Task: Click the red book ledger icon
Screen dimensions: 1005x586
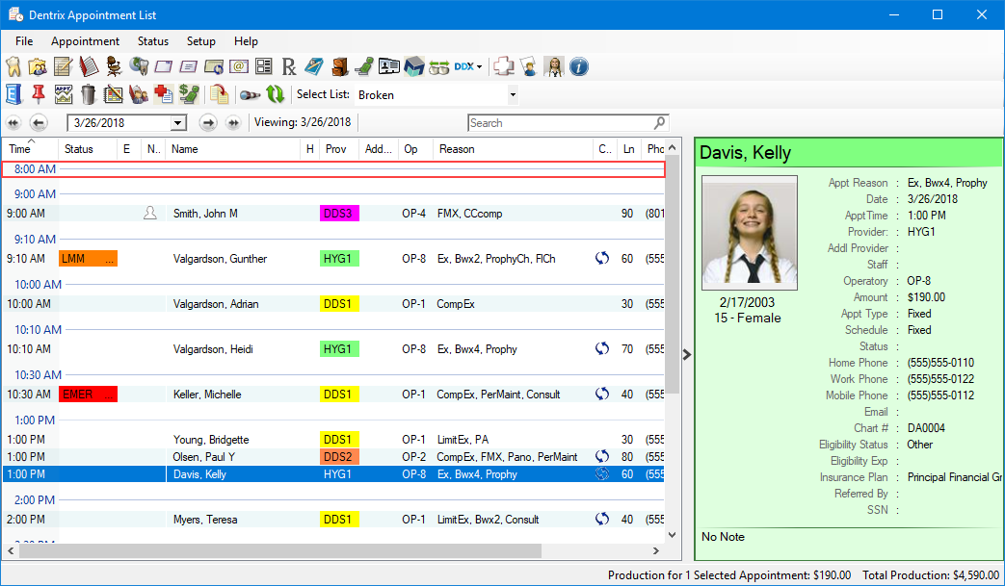Action: pyautogui.click(x=89, y=67)
